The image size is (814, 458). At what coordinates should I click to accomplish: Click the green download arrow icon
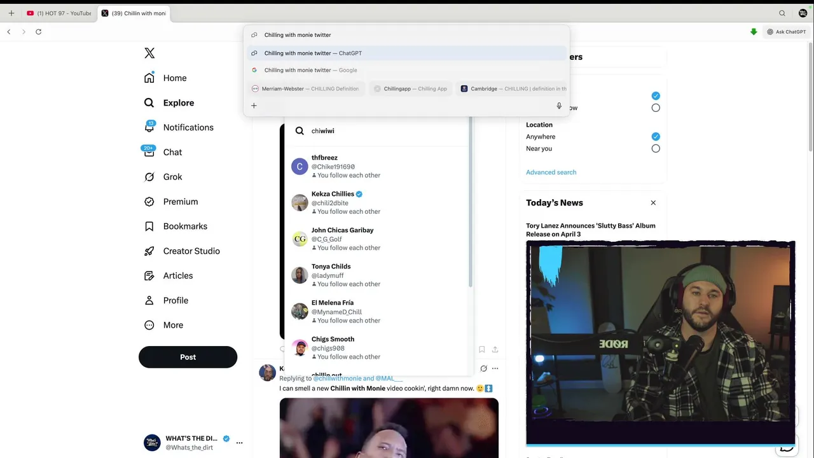(x=754, y=32)
